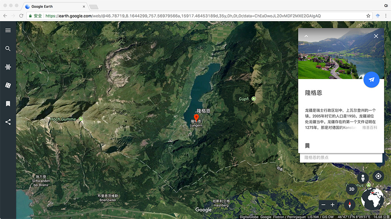Click the 隆格恩 title in the card
391x219 pixels.
pos(314,93)
